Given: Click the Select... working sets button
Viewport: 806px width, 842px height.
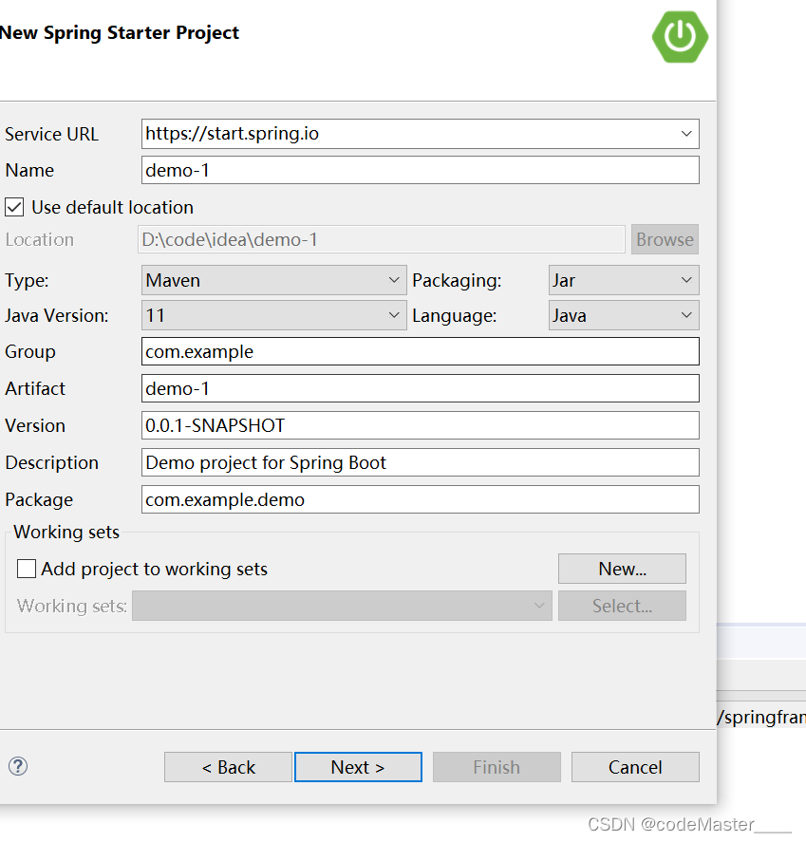Looking at the screenshot, I should pos(623,606).
